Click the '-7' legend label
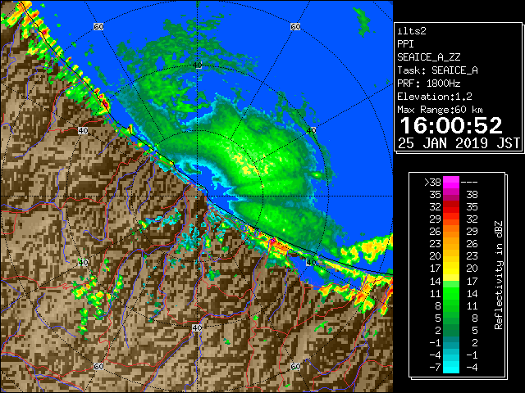 [x=435, y=368]
